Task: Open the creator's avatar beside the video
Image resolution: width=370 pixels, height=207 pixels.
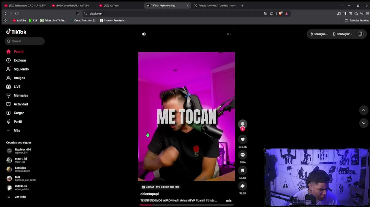Action: (x=243, y=124)
